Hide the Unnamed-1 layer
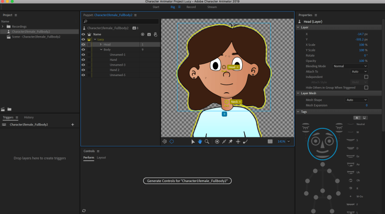 [83, 55]
